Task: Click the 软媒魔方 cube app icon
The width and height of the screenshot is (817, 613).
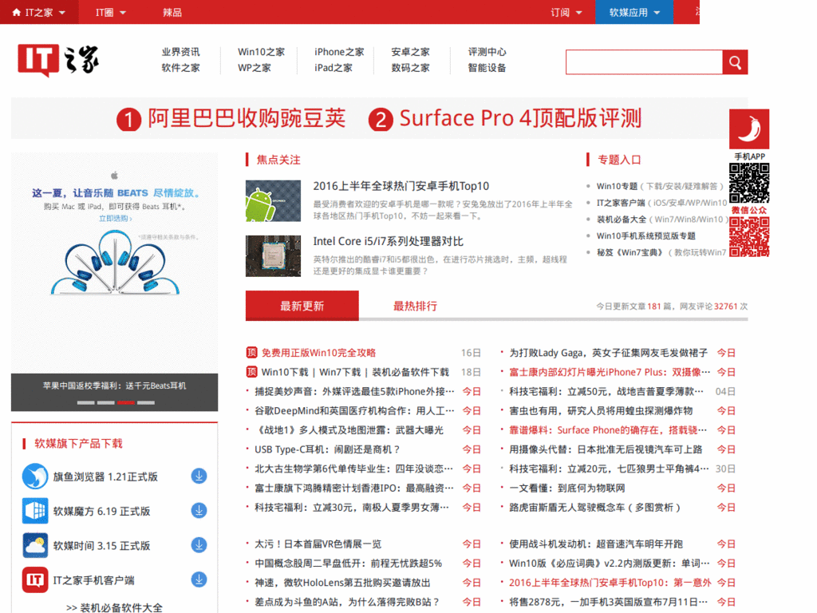Action: (35, 510)
